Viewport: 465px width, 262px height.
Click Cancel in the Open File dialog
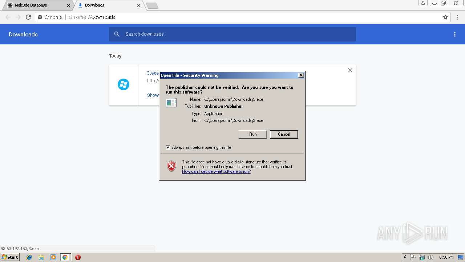coord(284,134)
